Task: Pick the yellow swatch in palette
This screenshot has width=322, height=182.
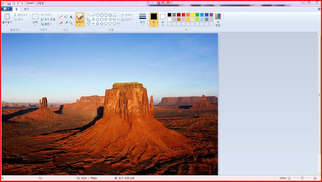Action: click(x=193, y=15)
